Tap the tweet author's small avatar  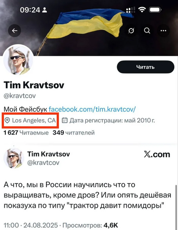tap(14, 158)
